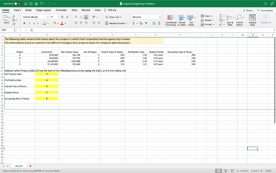Viewport: 276px width, 173px height.
Task: Click the Name Box showing N37
Action: [7, 30]
